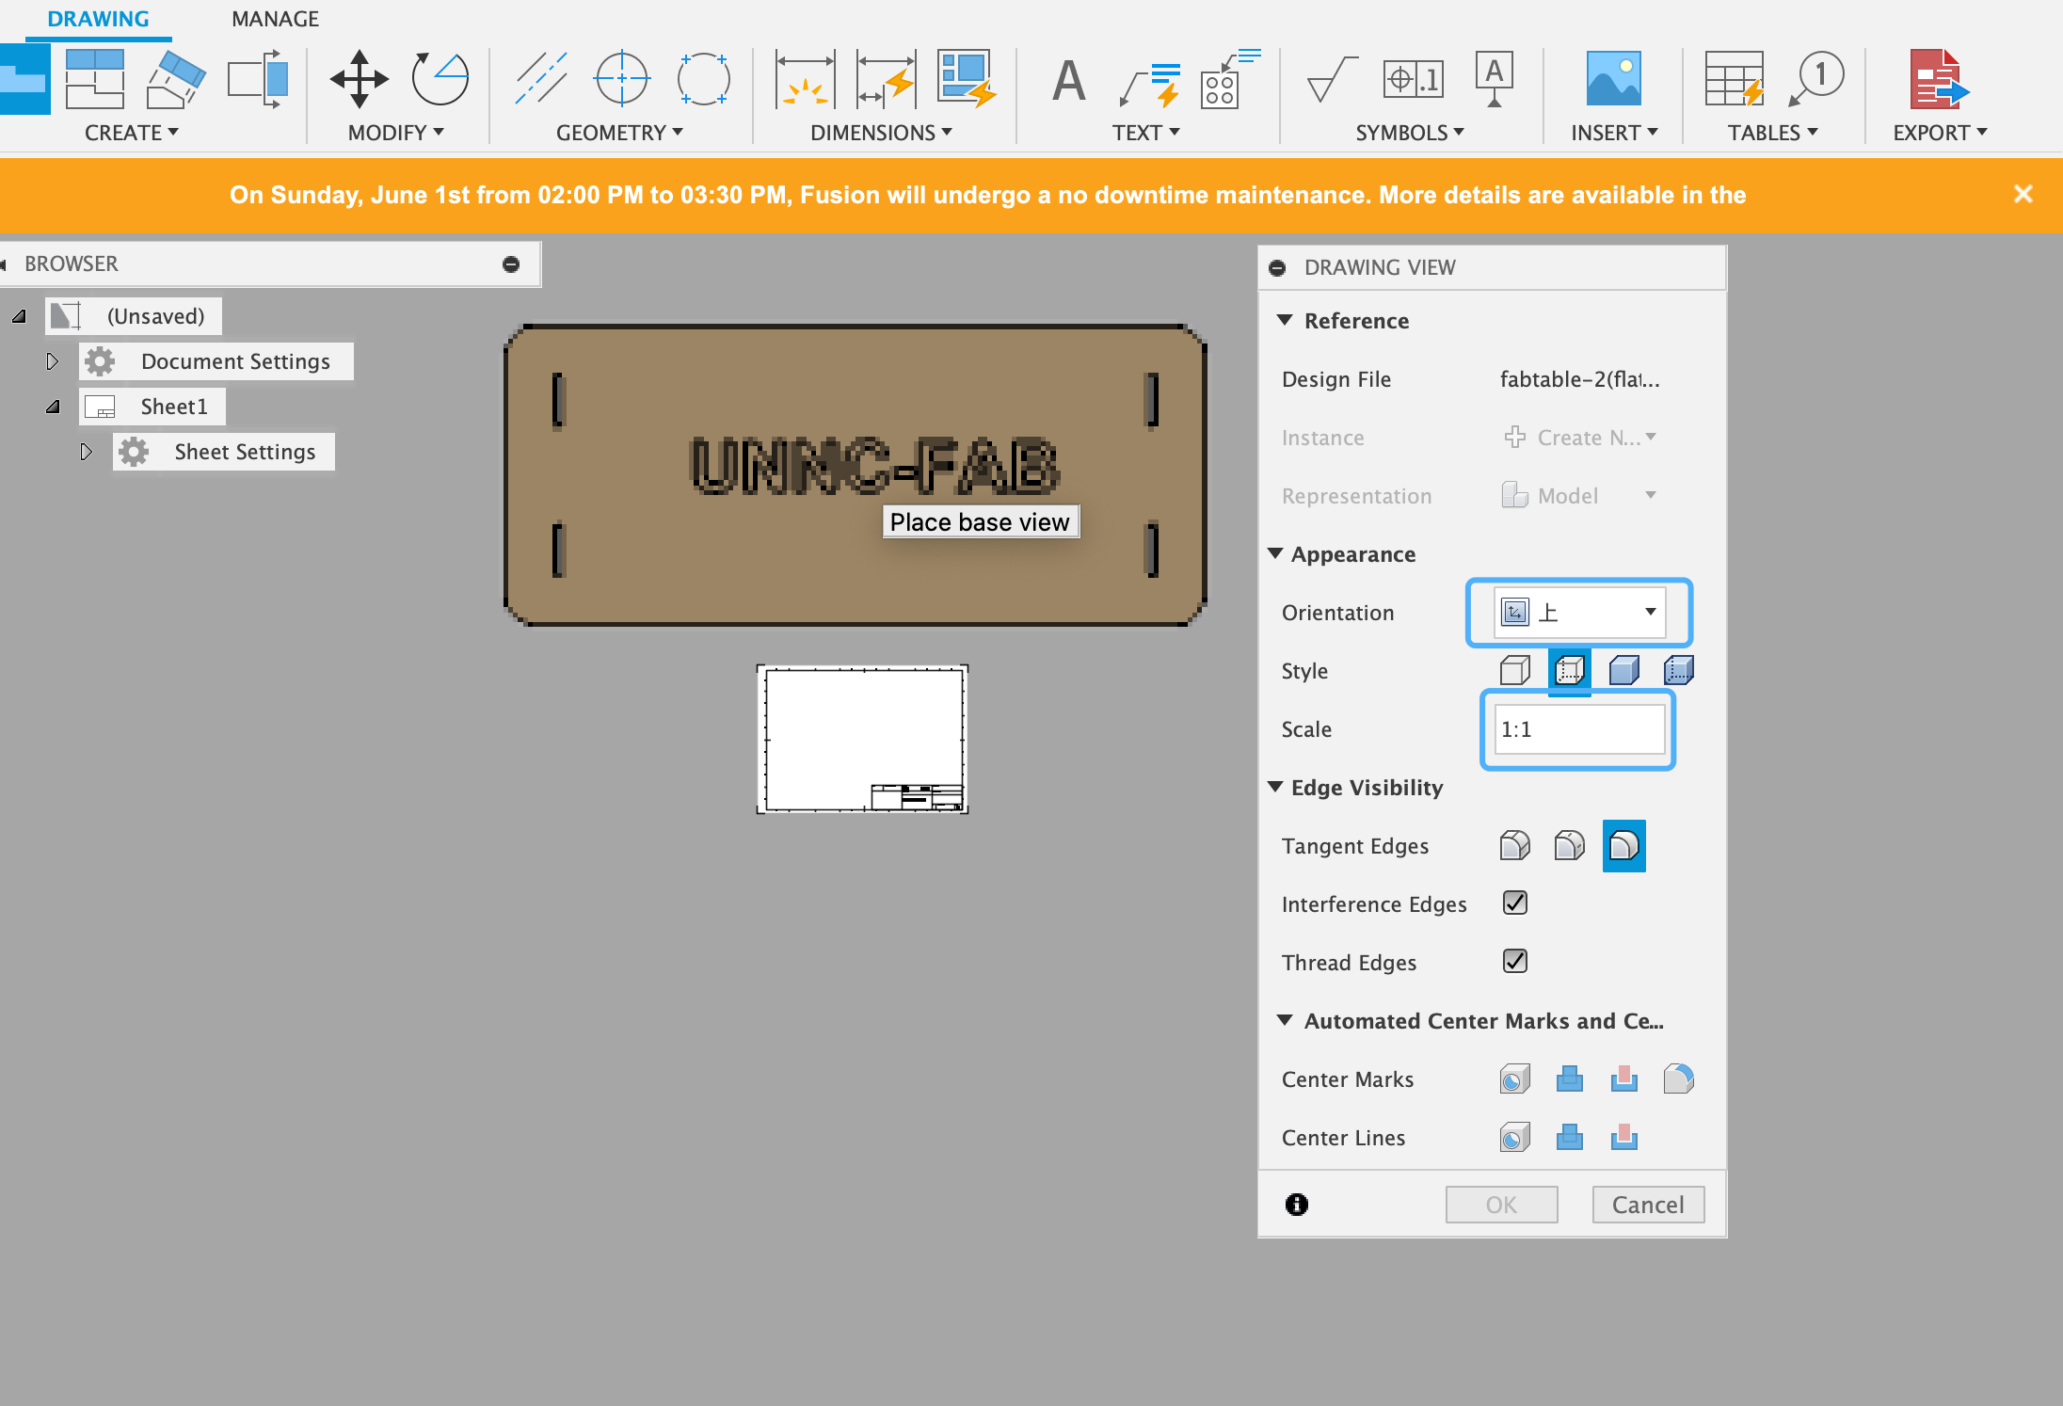The width and height of the screenshot is (2063, 1406).
Task: Uncheck the Thread Edges checkbox
Action: (1515, 962)
